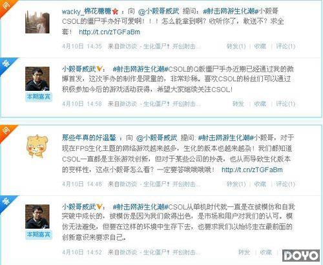Click 转发(1) on wacky_棉花糖糖's question
This screenshot has height=265, width=323.
pyautogui.click(x=236, y=46)
